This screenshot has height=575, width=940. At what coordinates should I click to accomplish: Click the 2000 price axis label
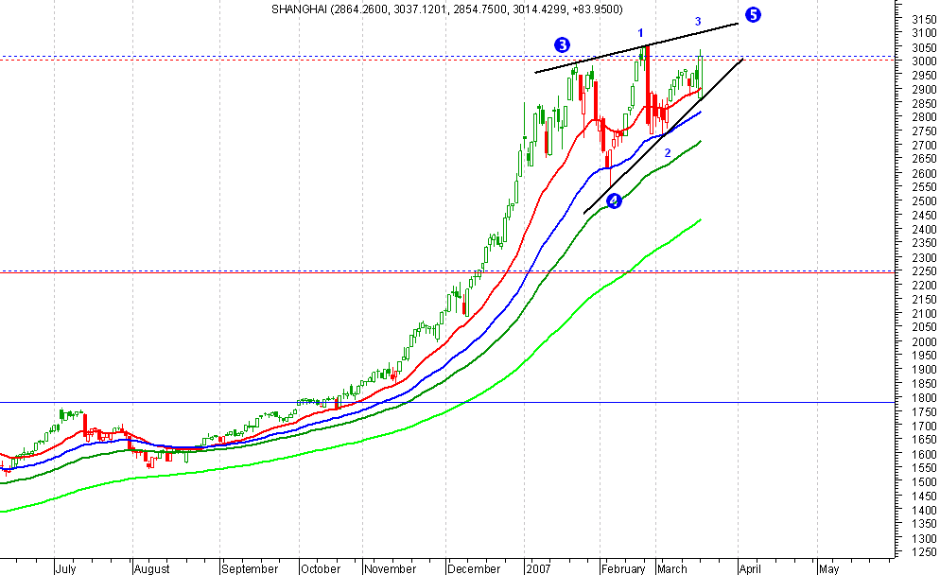924,341
